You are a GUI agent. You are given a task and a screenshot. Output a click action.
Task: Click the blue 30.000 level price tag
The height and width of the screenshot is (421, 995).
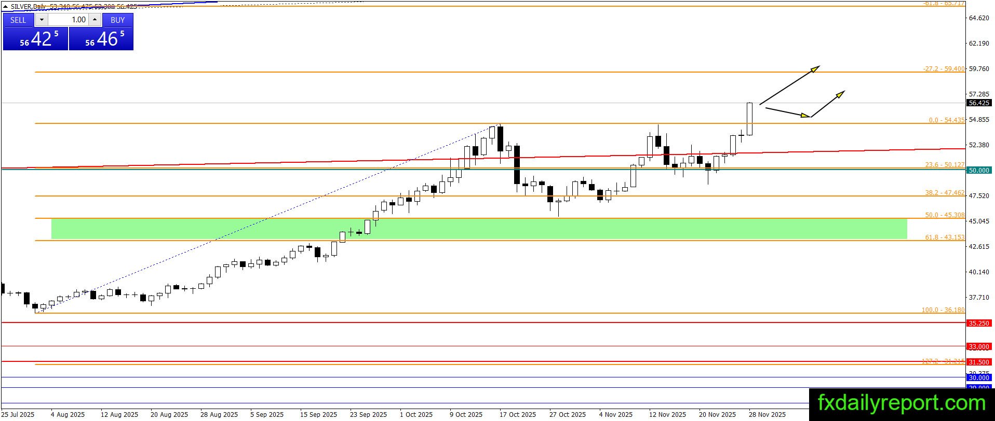click(x=979, y=378)
